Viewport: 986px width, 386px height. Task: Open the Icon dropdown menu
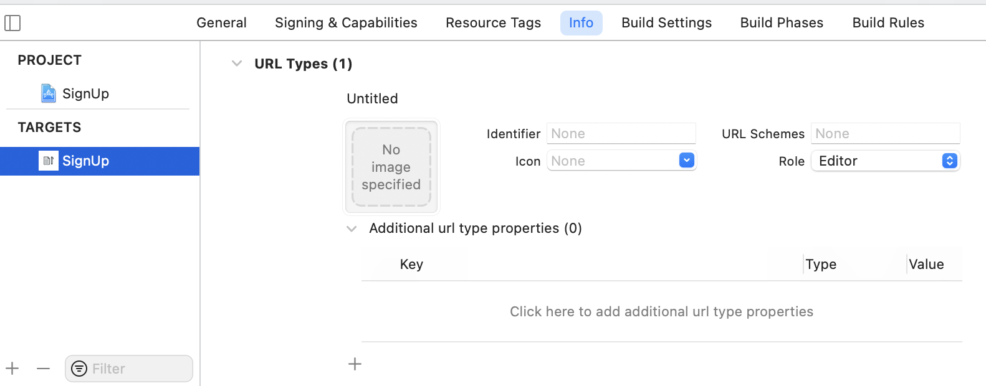click(x=686, y=161)
